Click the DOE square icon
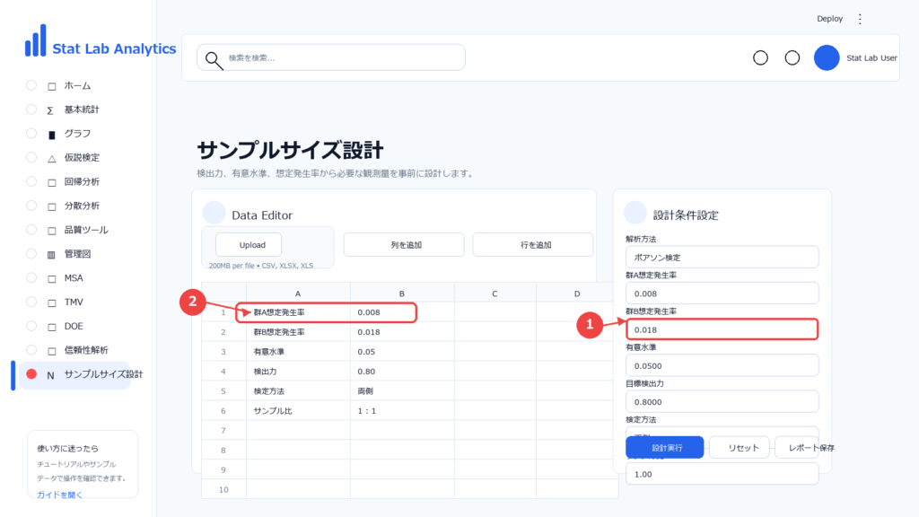The image size is (919, 517). (x=51, y=327)
